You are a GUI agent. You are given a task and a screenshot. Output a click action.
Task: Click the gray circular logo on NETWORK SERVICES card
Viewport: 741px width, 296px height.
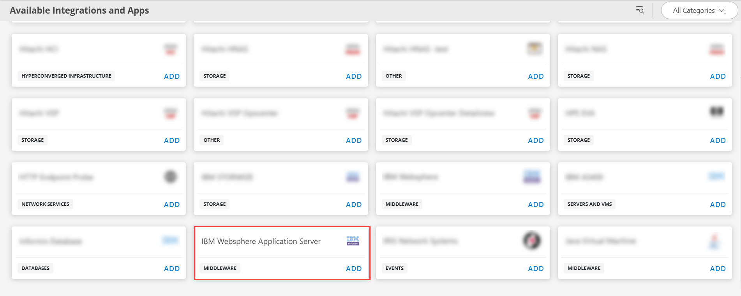coord(170,177)
